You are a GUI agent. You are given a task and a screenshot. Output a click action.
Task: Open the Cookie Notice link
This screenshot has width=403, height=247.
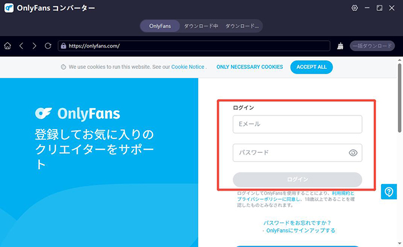click(188, 67)
